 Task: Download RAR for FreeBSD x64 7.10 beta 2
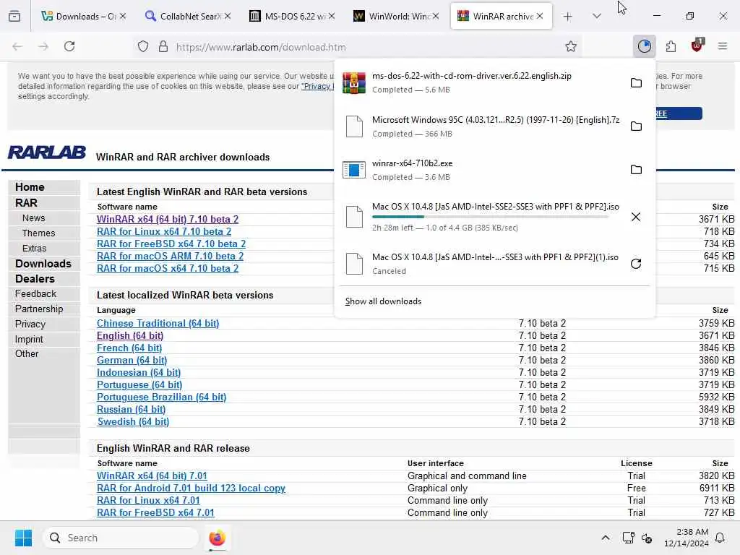click(171, 244)
